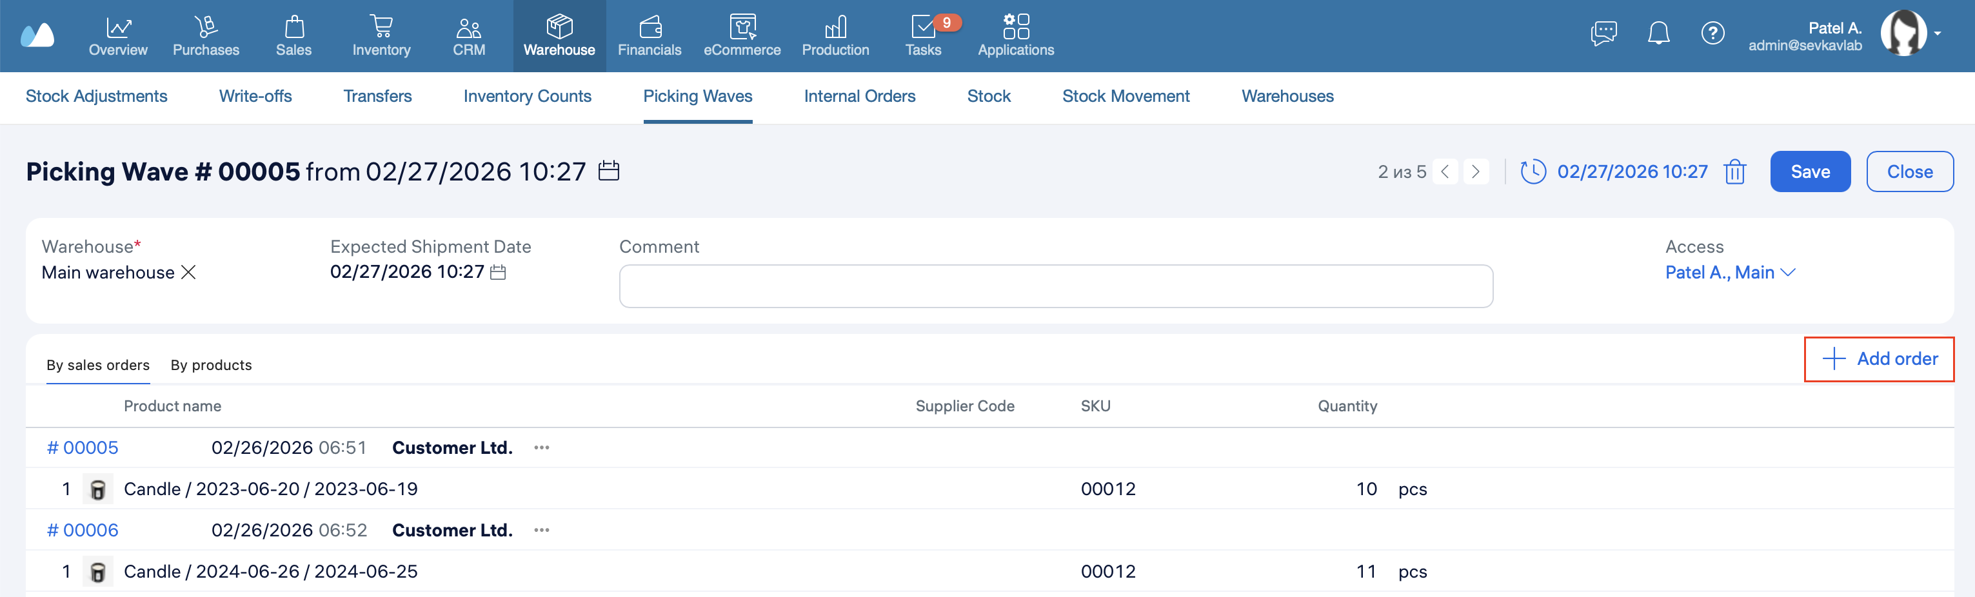This screenshot has height=597, width=1975.
Task: Click the Product name column header
Action: (172, 406)
